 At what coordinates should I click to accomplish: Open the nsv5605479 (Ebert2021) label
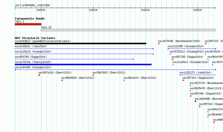[x=206, y=88]
